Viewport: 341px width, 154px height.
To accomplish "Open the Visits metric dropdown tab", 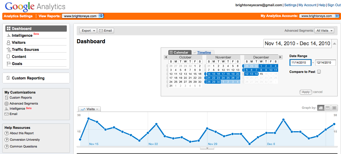I will 89,109.
